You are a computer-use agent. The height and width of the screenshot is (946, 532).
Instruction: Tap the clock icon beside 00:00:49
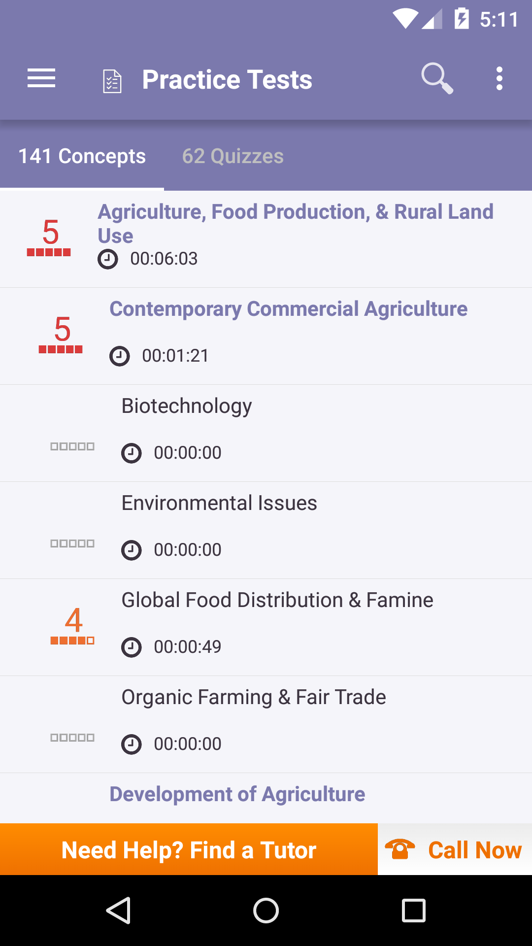pos(132,647)
